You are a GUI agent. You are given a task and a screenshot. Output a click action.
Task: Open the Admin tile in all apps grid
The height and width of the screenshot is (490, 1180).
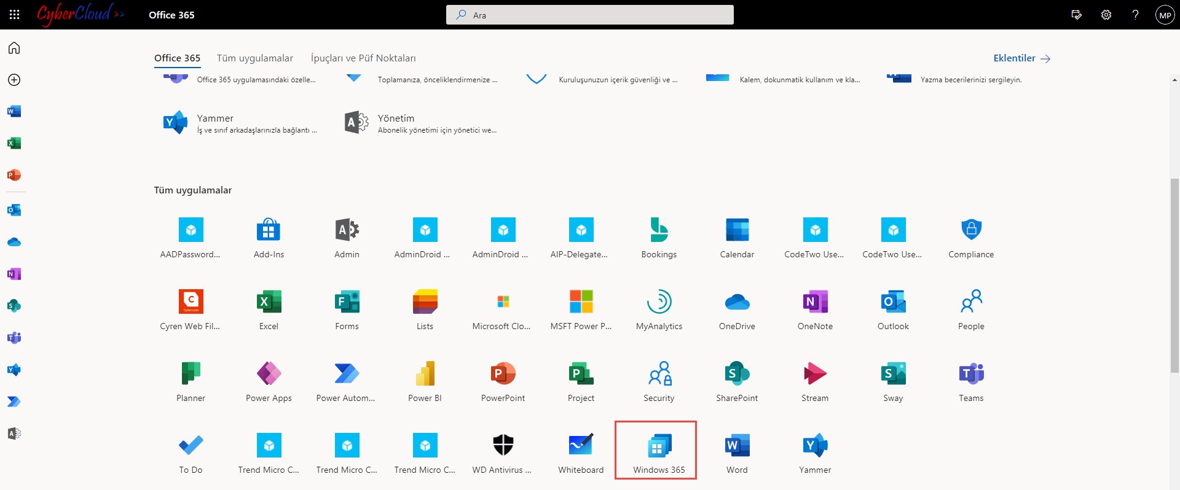pyautogui.click(x=347, y=238)
